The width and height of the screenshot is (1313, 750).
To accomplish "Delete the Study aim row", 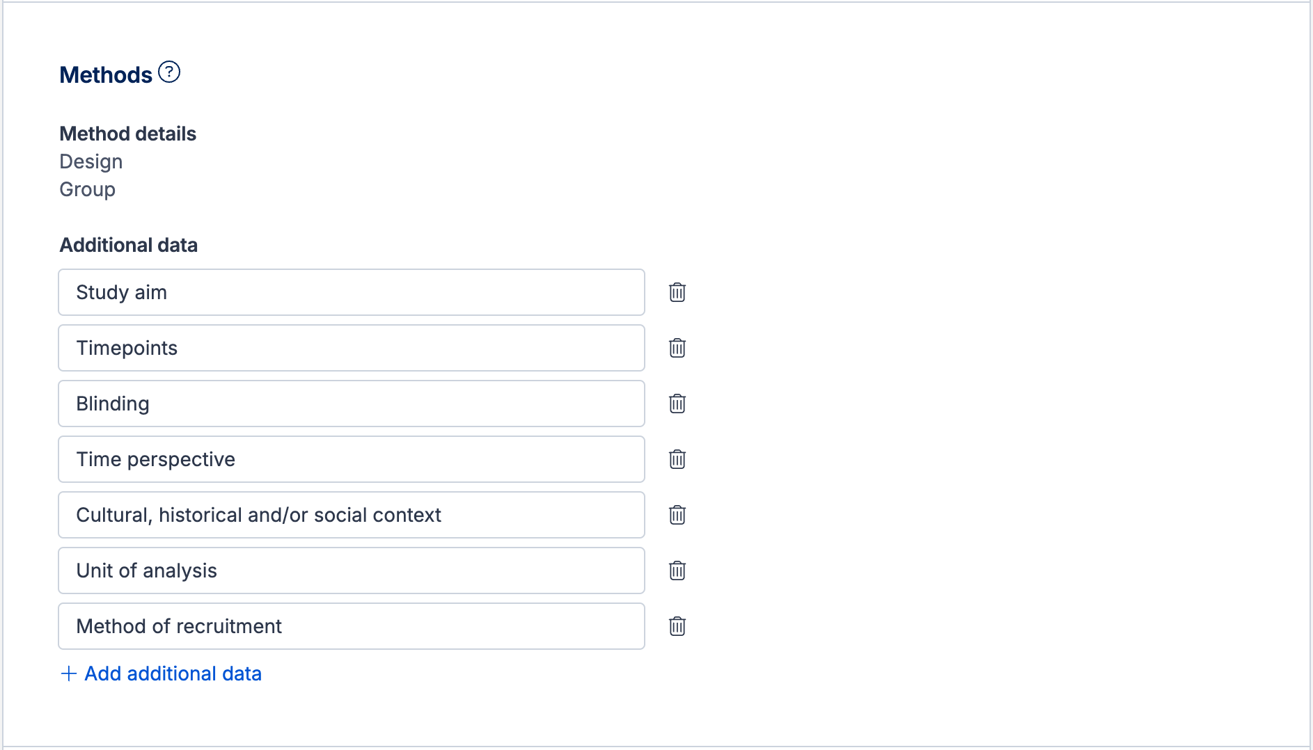I will click(x=677, y=292).
